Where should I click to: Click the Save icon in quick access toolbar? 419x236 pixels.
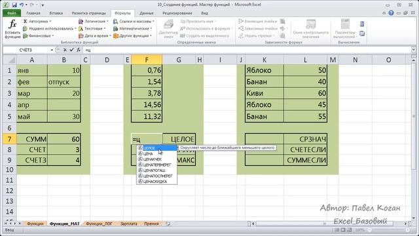(14, 5)
